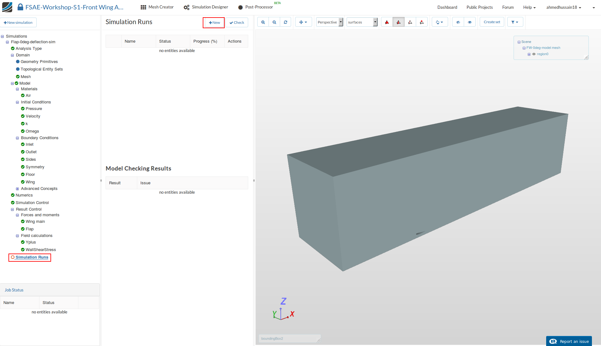Screen dimensions: 601x346
Task: Open the Perspective projection dropdown
Action: pyautogui.click(x=341, y=22)
